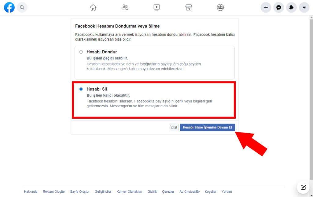Open the Kariyer Olanakları footer link
313x197 pixels.
[129, 192]
